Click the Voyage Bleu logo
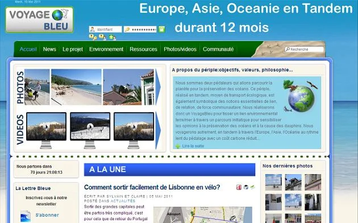Image resolution: width=358 pixels, height=223 pixels. (x=39, y=20)
